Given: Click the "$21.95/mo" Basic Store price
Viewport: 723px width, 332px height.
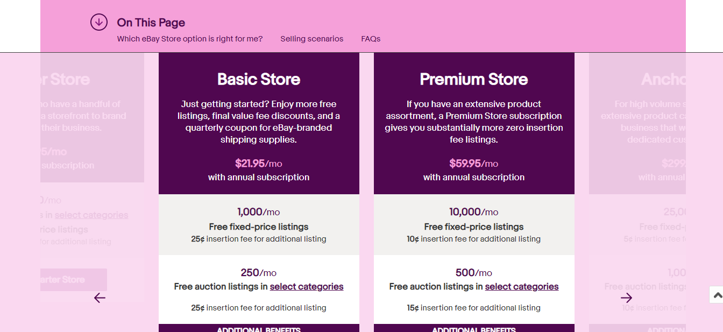Looking at the screenshot, I should [x=259, y=163].
